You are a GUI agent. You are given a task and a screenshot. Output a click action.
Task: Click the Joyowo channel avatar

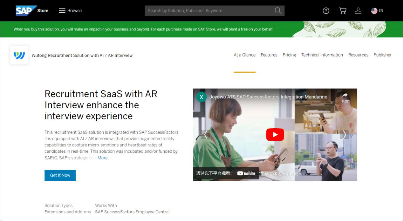click(x=201, y=97)
